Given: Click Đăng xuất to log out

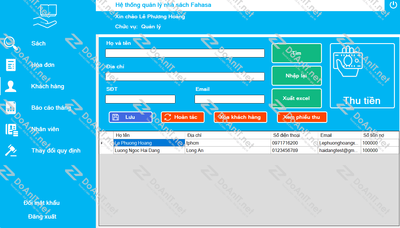Looking at the screenshot, I should 42,217.
